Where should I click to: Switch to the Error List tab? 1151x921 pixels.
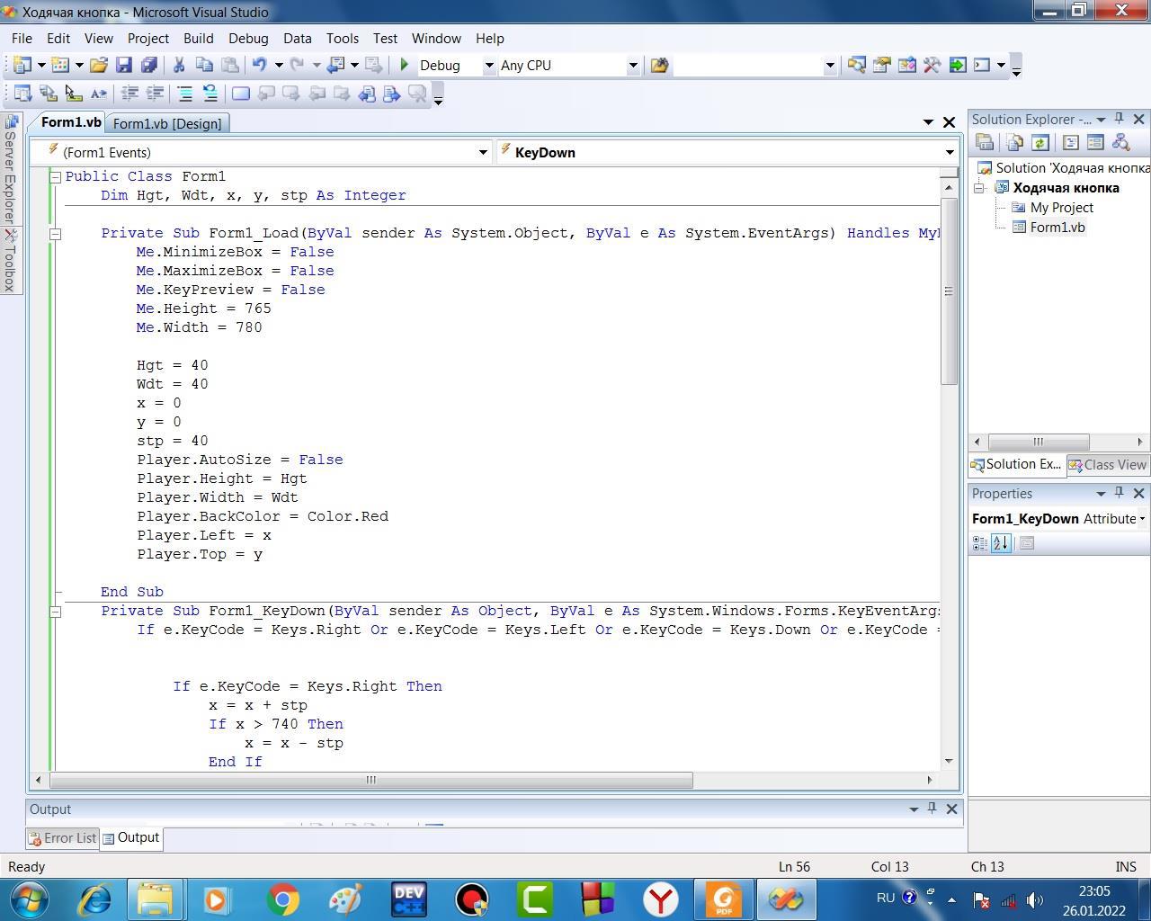(62, 837)
